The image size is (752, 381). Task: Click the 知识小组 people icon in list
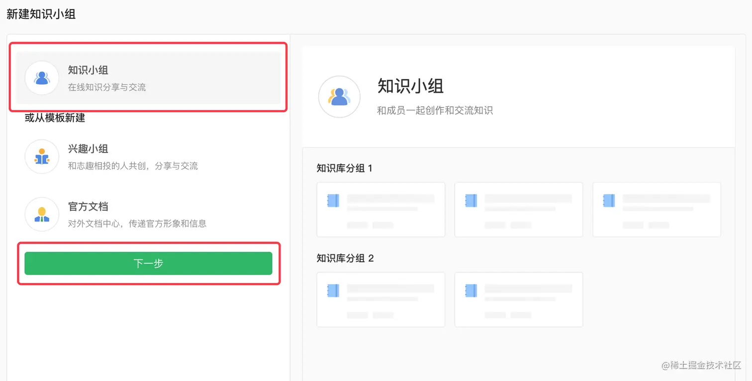point(42,78)
